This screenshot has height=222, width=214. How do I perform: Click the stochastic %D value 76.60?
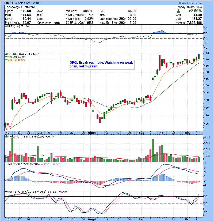tap(62, 192)
